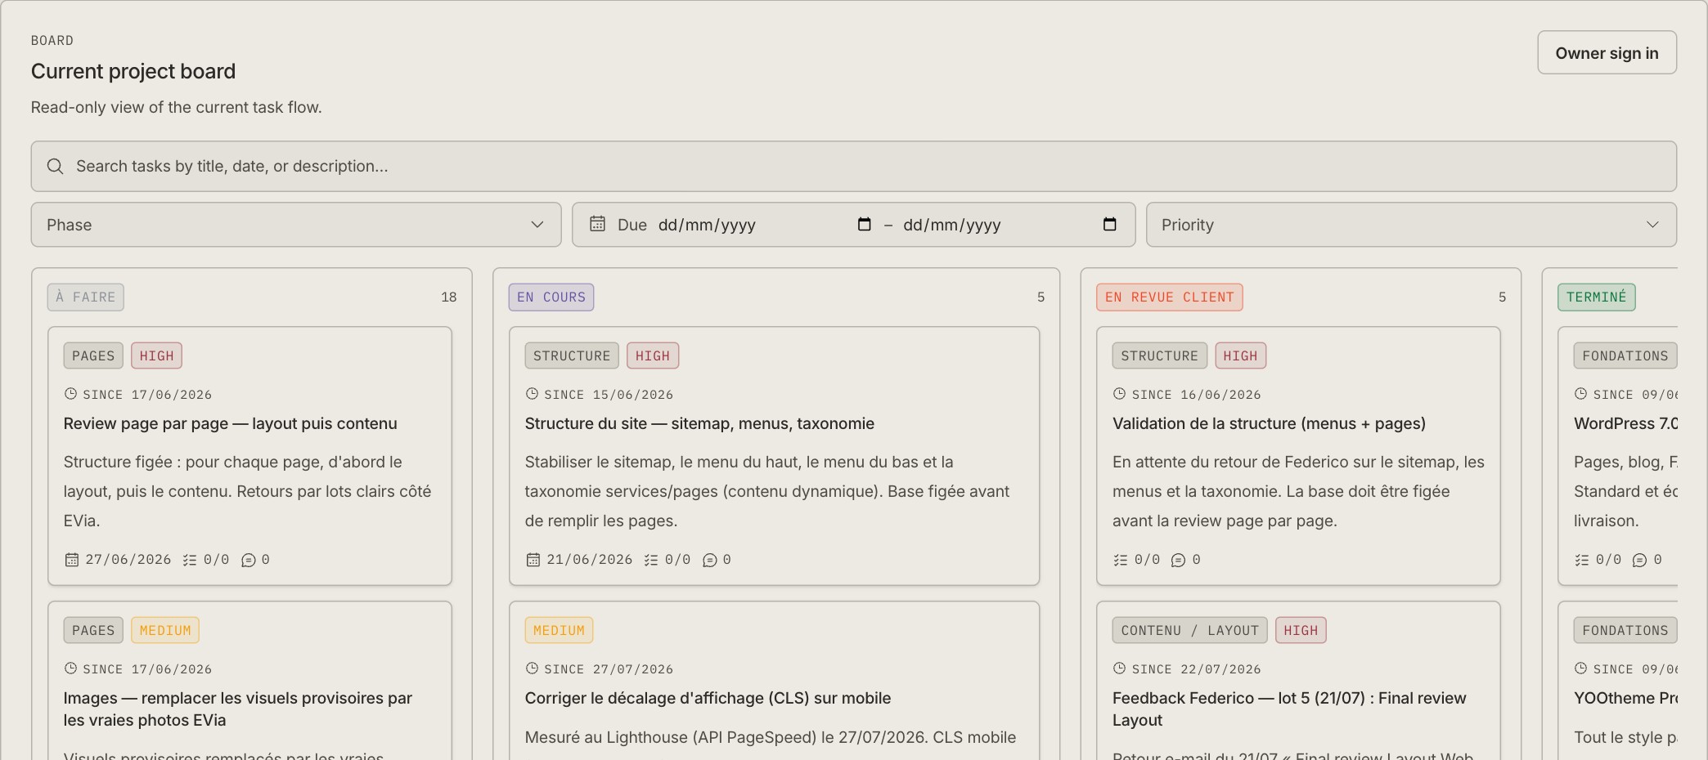Viewport: 1708px width, 760px height.
Task: Click clock icon on Structure du site card
Action: (532, 394)
